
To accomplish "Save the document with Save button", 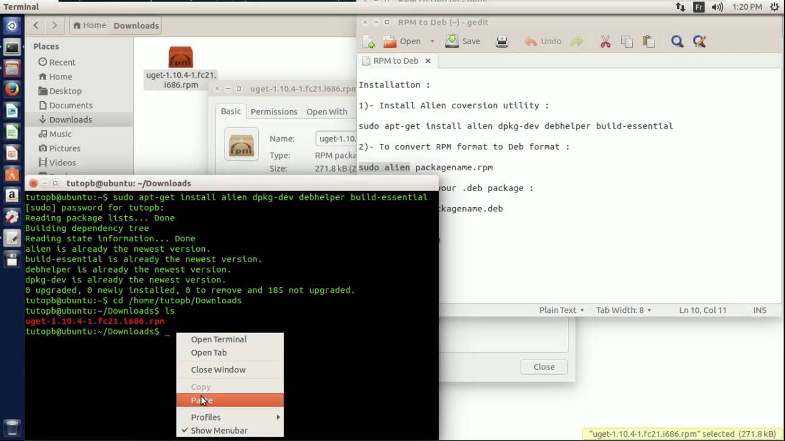I will [463, 41].
